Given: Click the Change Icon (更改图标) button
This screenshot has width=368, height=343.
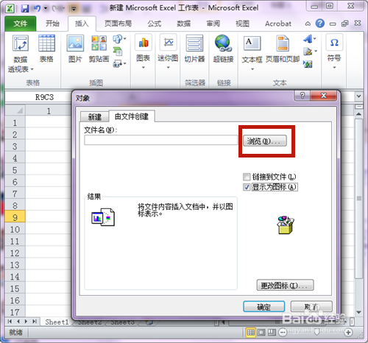Looking at the screenshot, I should point(285,285).
